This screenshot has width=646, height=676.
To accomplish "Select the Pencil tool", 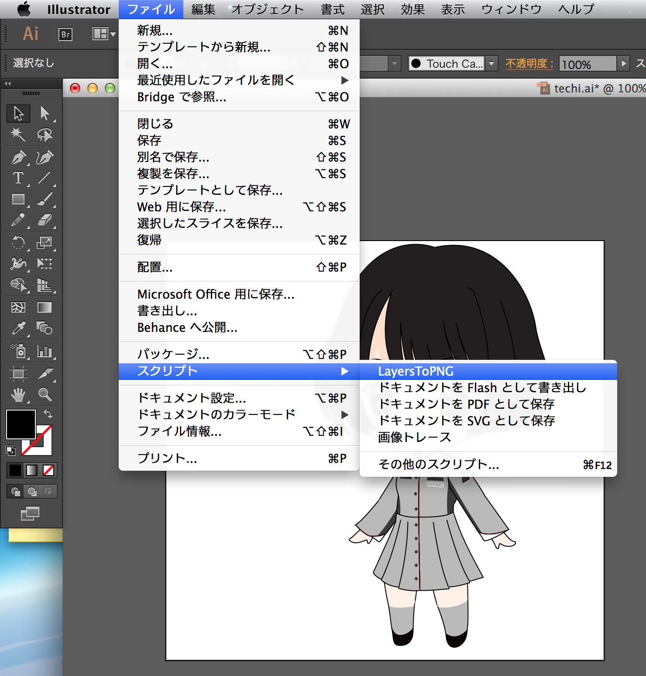I will [18, 220].
